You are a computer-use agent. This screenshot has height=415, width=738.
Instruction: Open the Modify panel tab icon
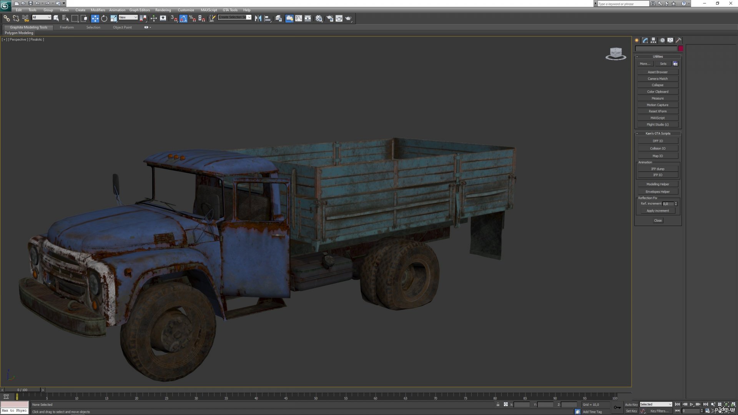point(645,40)
